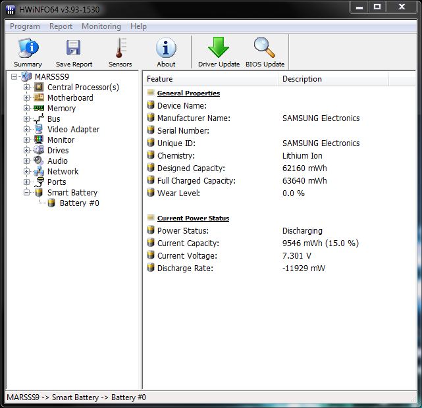
Task: Click the Feature column header
Action: click(x=210, y=79)
